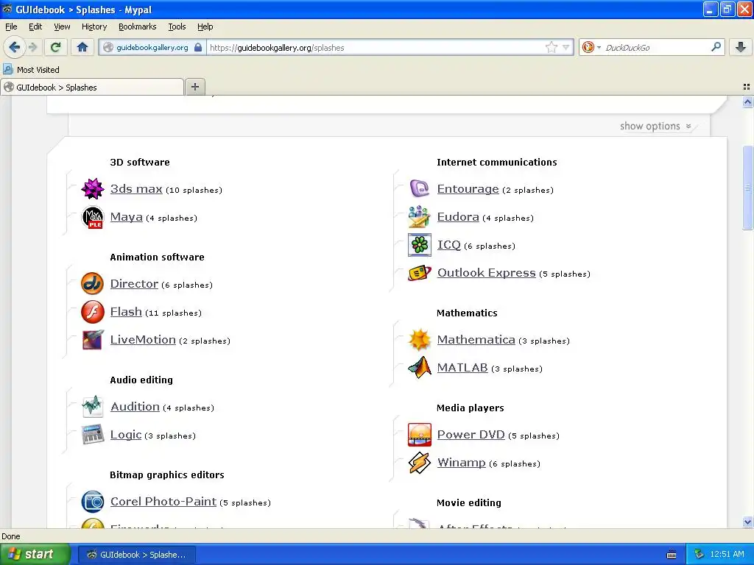Viewport: 754px width, 565px height.
Task: Click the forward navigation arrow
Action: click(32, 47)
